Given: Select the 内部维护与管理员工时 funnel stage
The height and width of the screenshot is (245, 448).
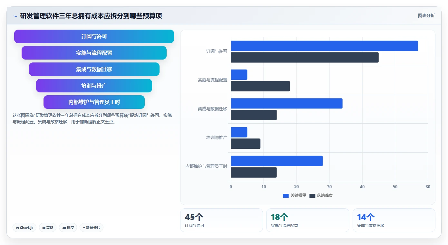Looking at the screenshot, I should (94, 102).
